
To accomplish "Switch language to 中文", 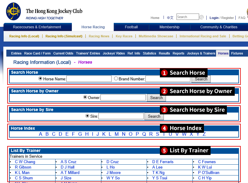I will [x=170, y=18].
